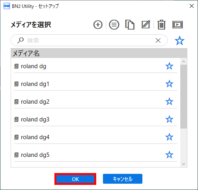Screen dimensions: 198x190
Task: Toggle favorite star for roland dg3
Action: point(169,119)
